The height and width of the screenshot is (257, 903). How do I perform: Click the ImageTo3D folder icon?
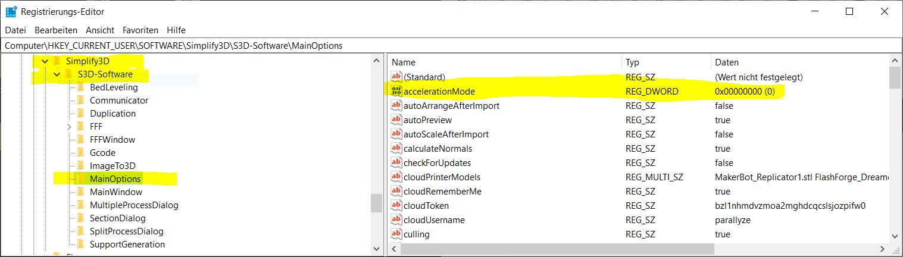(81, 166)
